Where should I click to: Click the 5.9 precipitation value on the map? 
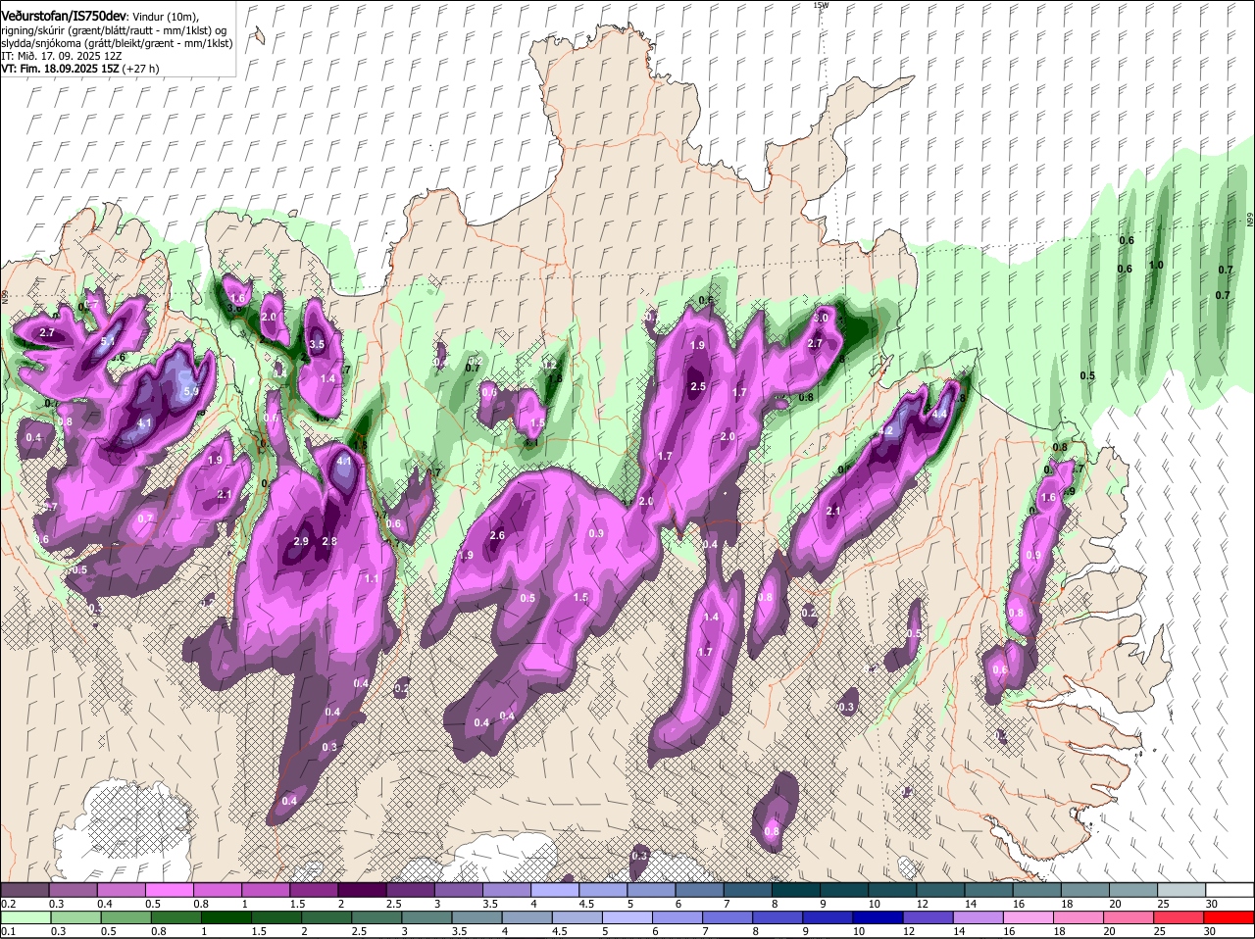tap(191, 391)
